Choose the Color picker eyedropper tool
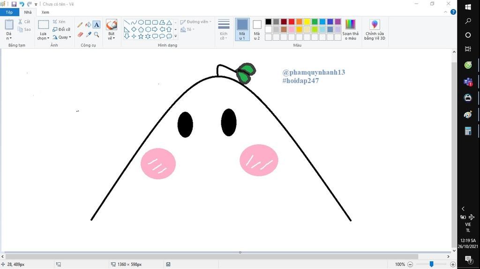The height and width of the screenshot is (269, 480). point(88,35)
